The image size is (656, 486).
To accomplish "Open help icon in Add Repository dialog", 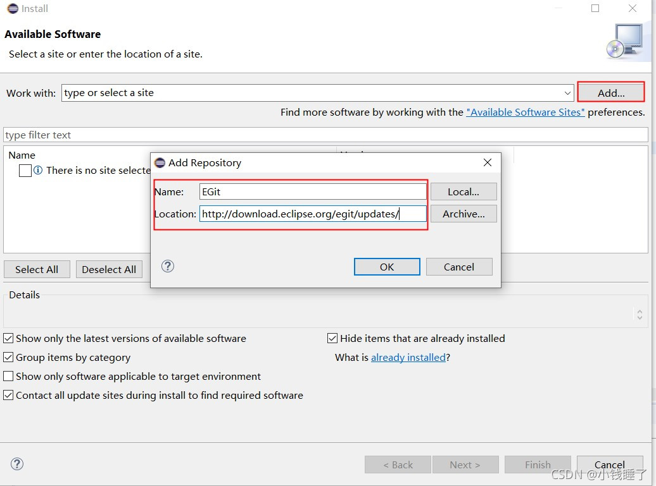I will (168, 266).
